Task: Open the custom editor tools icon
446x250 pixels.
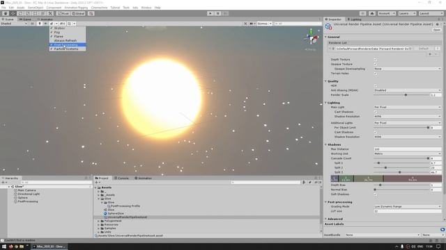Action: pos(50,13)
